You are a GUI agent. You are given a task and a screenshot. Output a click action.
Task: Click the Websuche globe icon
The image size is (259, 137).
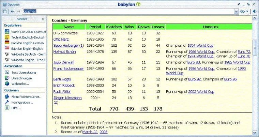point(7,83)
